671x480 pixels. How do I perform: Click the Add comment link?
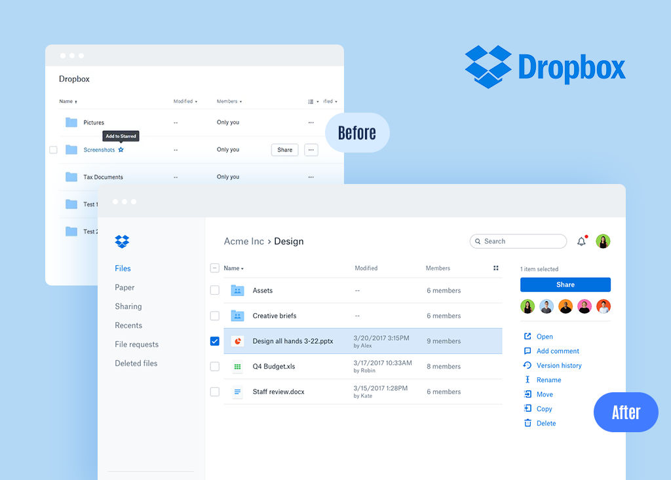tap(558, 351)
